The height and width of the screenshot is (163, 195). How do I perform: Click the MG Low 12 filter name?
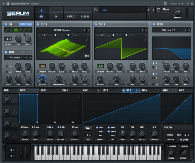click(x=168, y=30)
